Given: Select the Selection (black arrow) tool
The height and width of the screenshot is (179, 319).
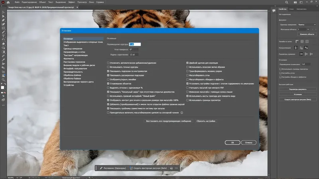Looking at the screenshot, I should click(3, 12).
